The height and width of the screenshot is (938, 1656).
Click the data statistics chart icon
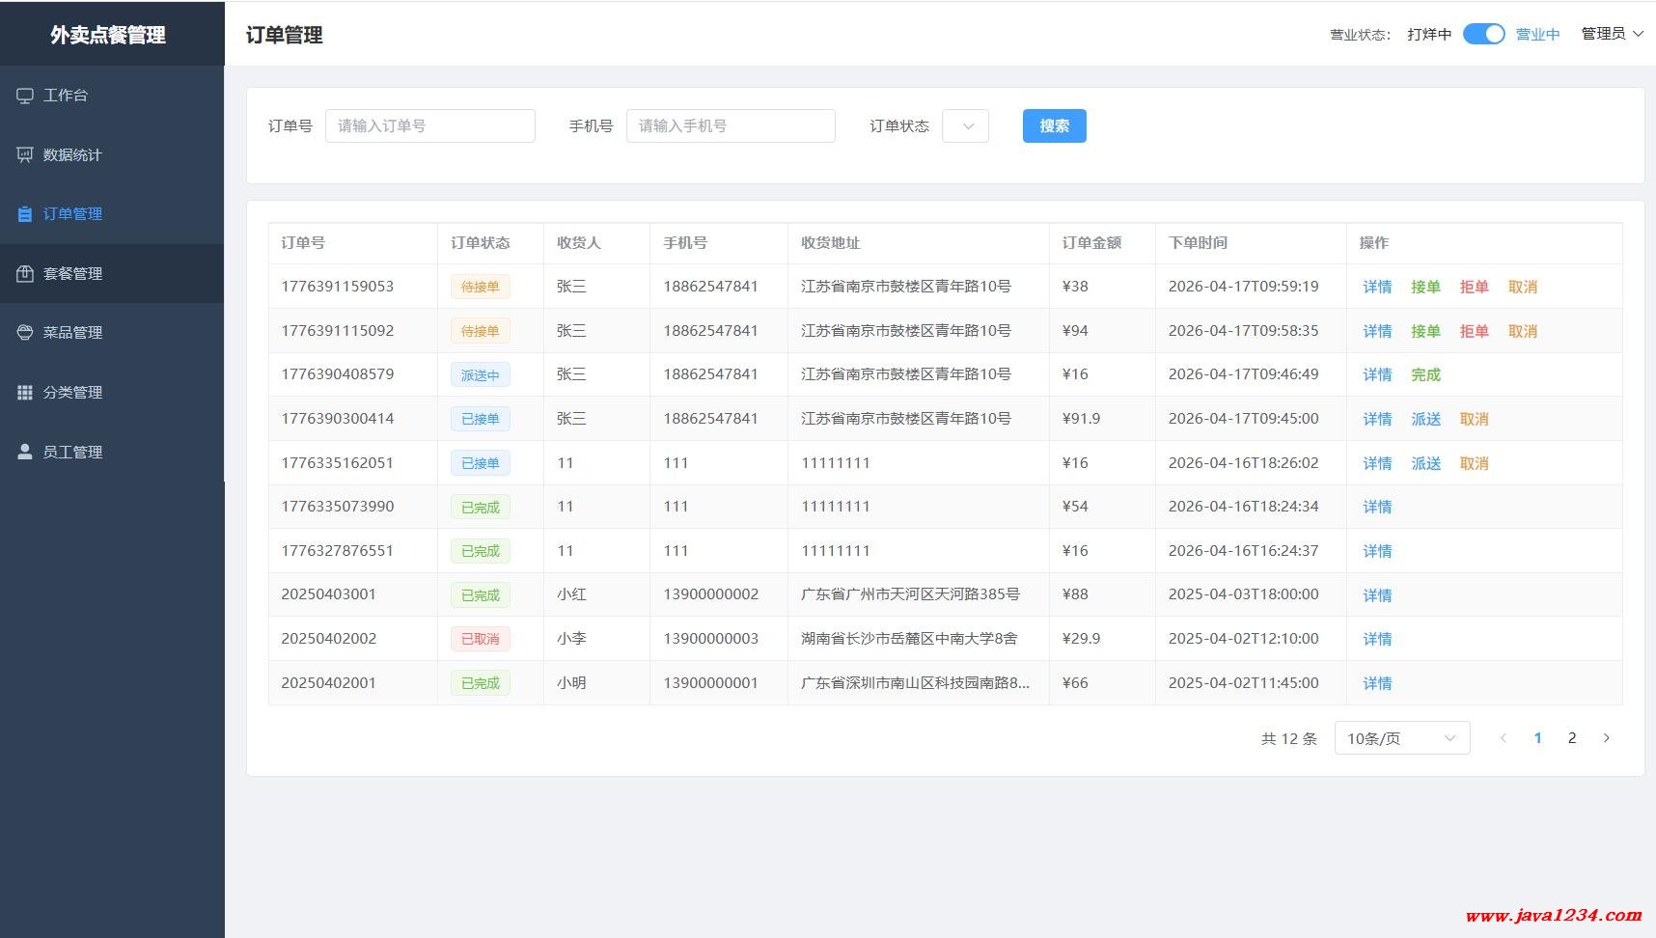pos(25,155)
